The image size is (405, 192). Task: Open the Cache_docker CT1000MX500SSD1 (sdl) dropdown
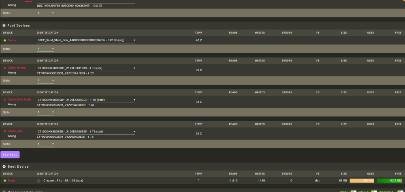coord(86,68)
